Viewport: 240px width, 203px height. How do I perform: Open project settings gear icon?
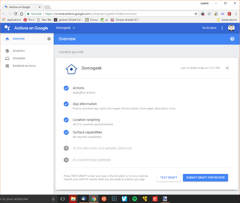point(49,39)
